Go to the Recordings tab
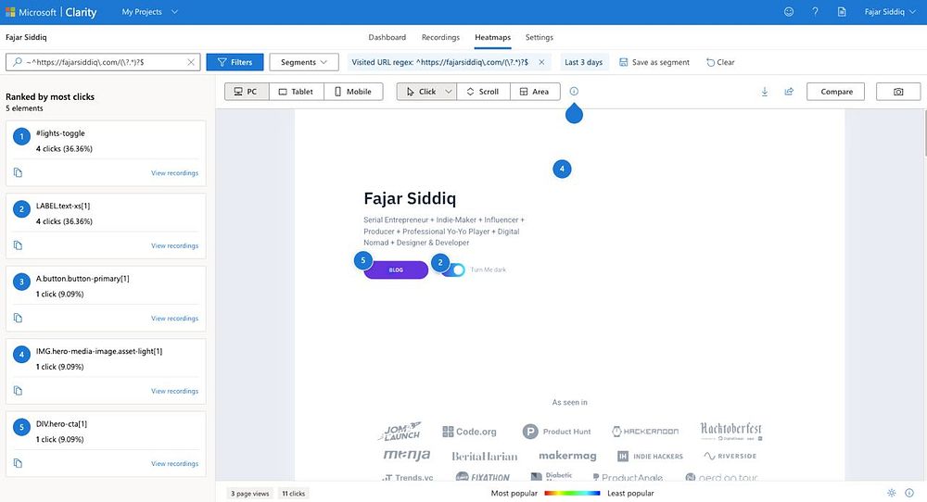The height and width of the screenshot is (502, 927). [440, 37]
